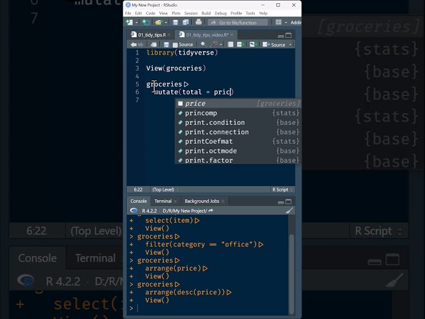Open the Tools menu

coord(250,13)
